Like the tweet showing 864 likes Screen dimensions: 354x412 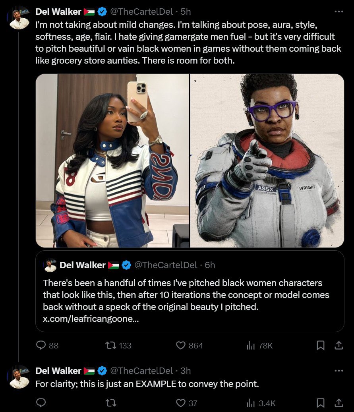[181, 346]
